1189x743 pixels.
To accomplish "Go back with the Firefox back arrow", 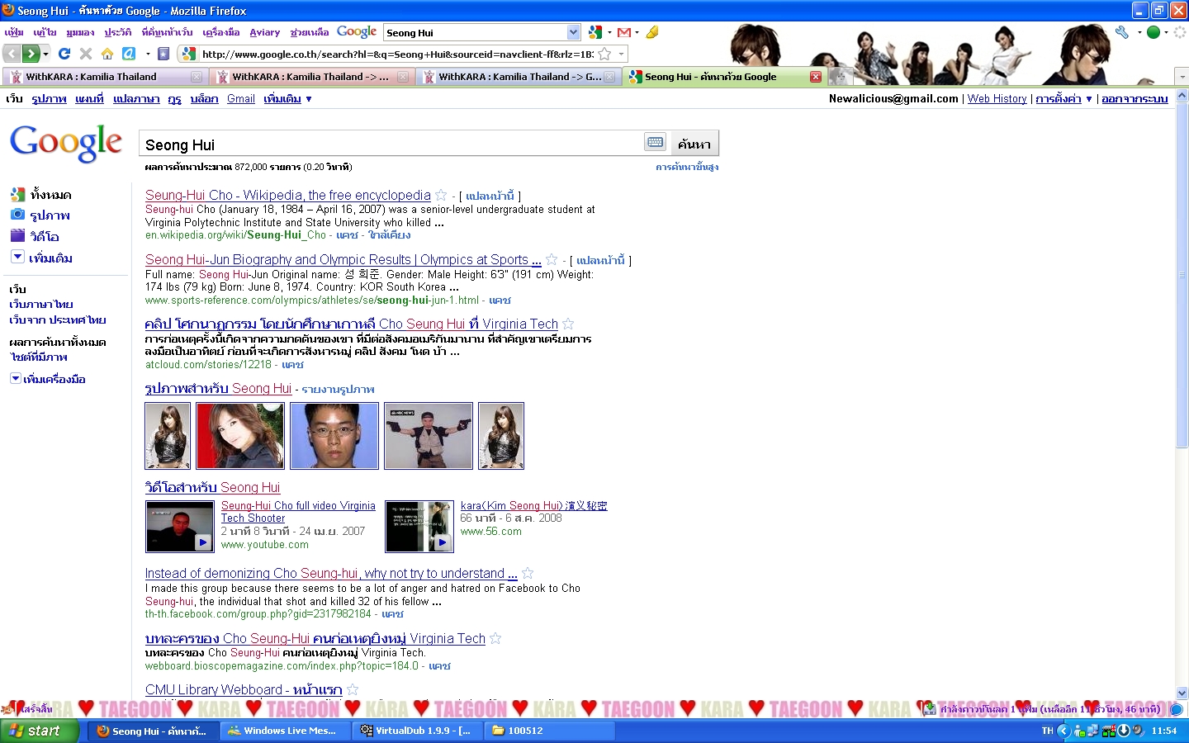I will [x=12, y=54].
